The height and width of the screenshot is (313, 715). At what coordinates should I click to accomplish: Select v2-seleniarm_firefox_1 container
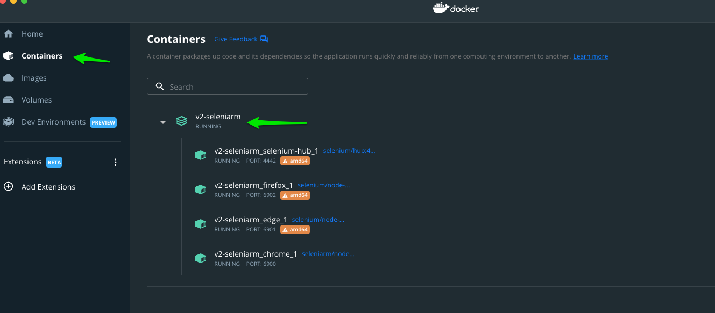tap(253, 185)
